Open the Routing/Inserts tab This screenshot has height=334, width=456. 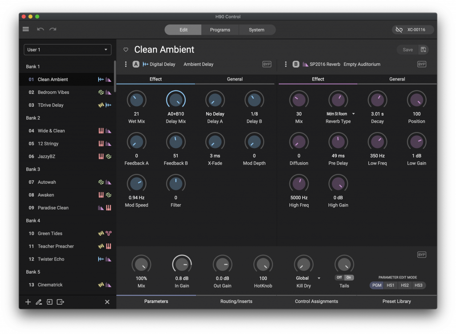(x=236, y=302)
